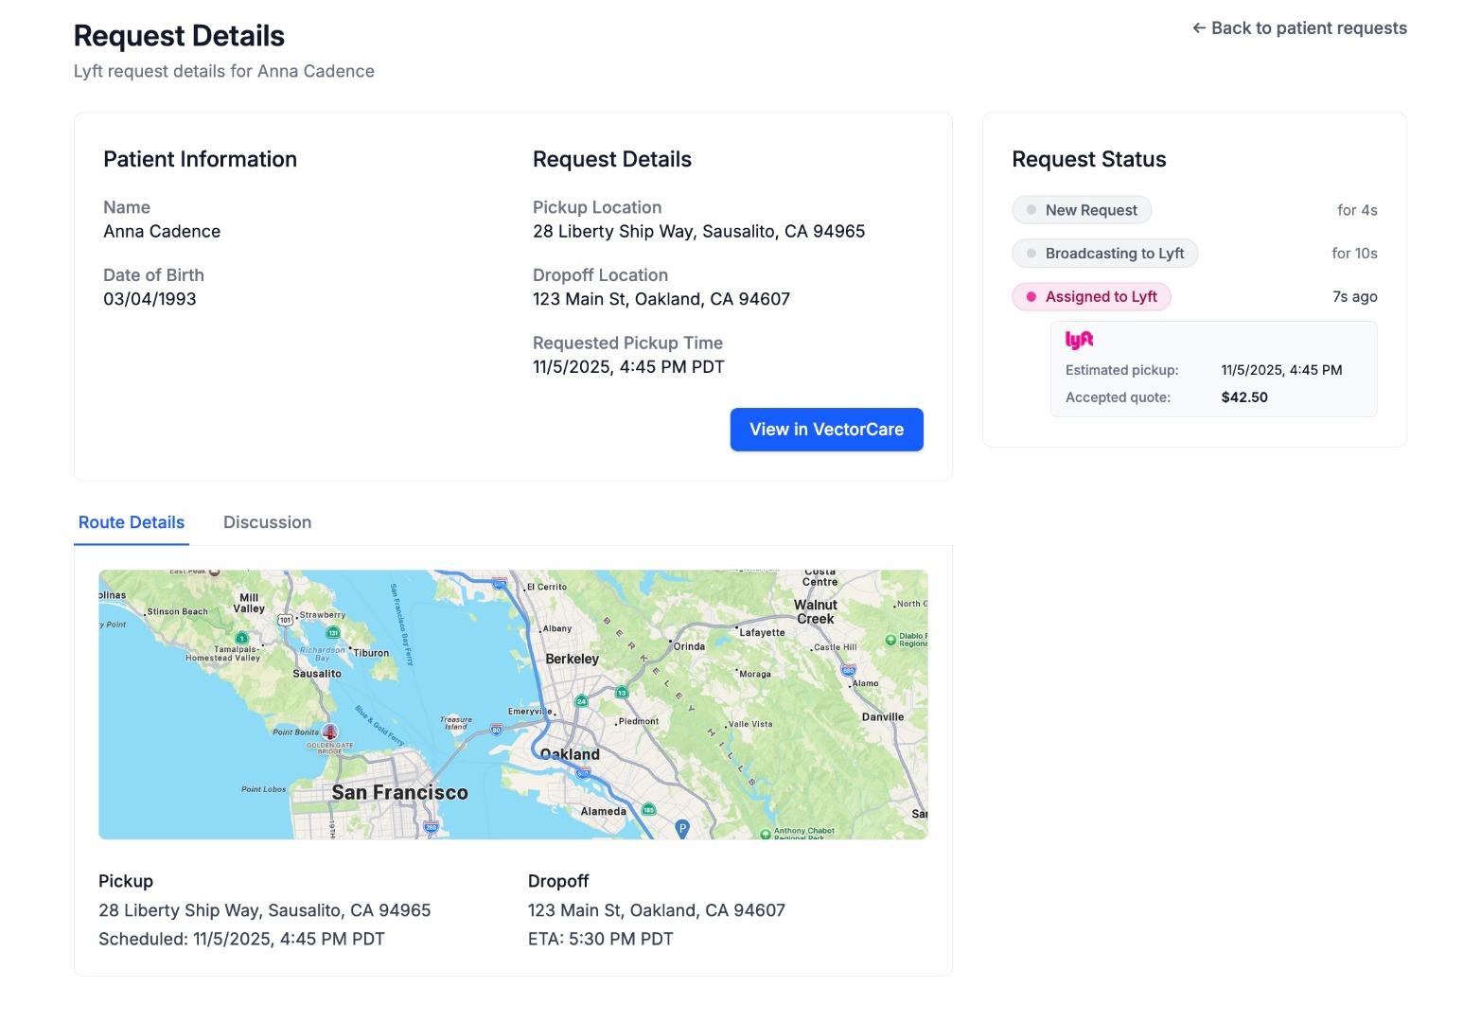
Task: Click the Interstate 680 shield near Alamo
Action: point(848,670)
